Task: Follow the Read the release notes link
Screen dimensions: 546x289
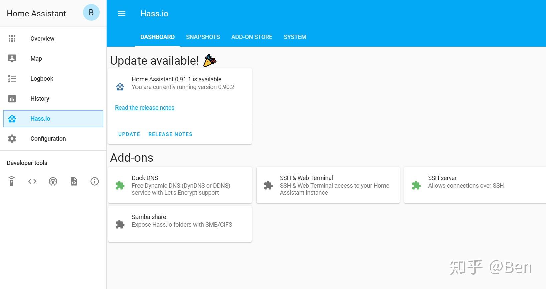Action: (x=145, y=108)
